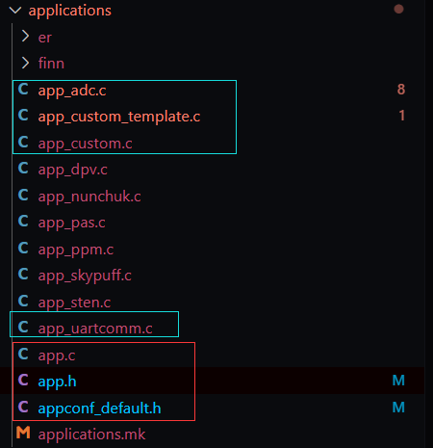Click the C icon beside app_nunchuk.c
The image size is (433, 448).
pos(23,196)
